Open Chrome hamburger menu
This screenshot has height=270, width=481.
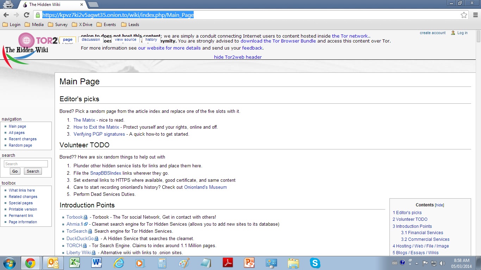coord(475,15)
